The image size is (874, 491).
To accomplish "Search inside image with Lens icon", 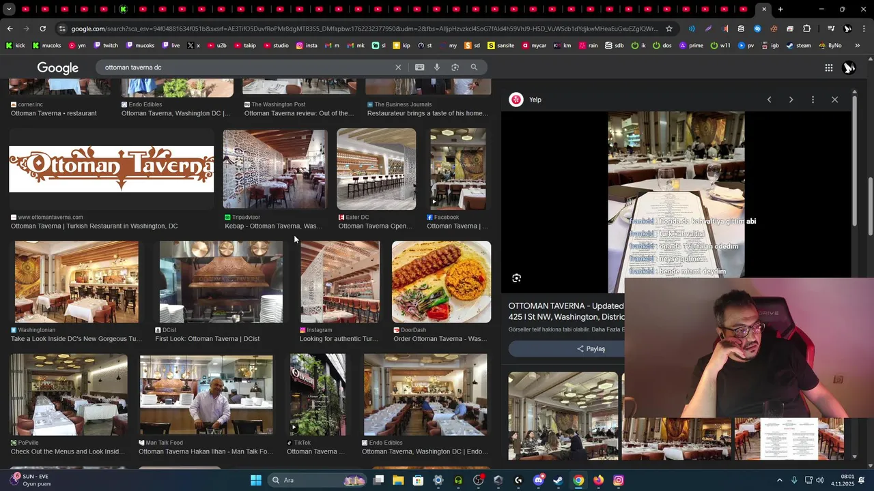I will [516, 278].
